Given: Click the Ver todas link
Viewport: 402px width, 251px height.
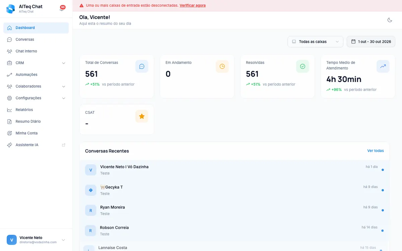Looking at the screenshot, I should 376,151.
